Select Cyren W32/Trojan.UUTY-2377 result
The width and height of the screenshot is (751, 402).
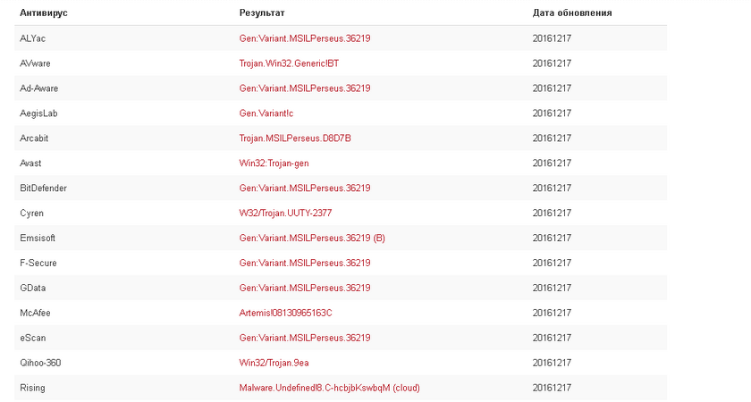285,214
